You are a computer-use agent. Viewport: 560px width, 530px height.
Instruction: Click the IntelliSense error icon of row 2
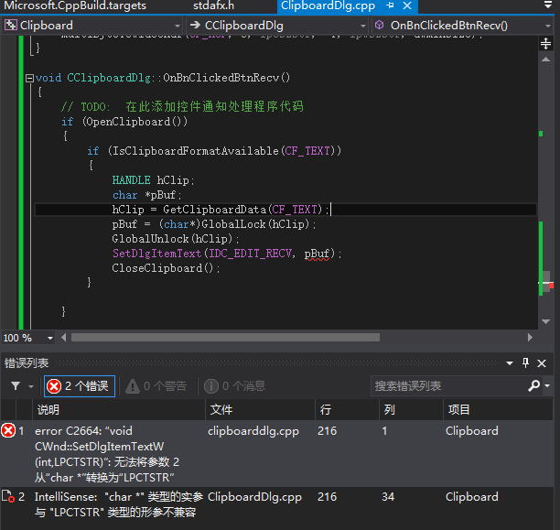8,496
